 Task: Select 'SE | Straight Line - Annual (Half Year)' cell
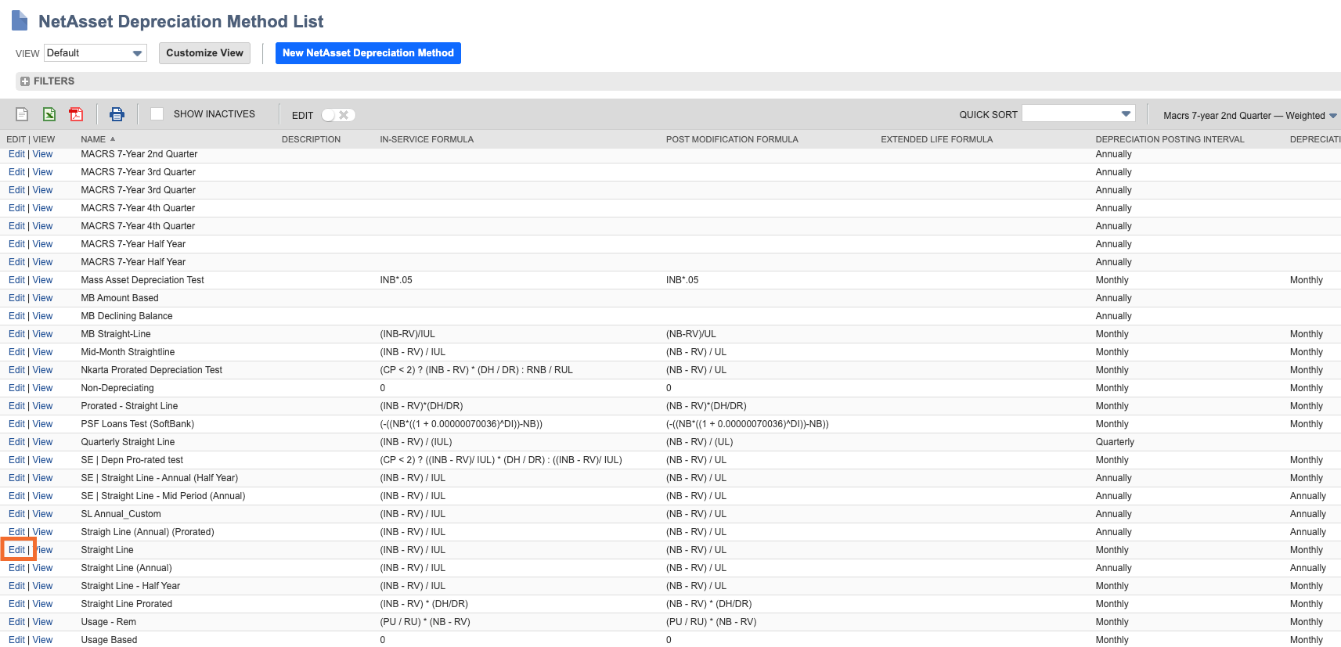(x=160, y=478)
